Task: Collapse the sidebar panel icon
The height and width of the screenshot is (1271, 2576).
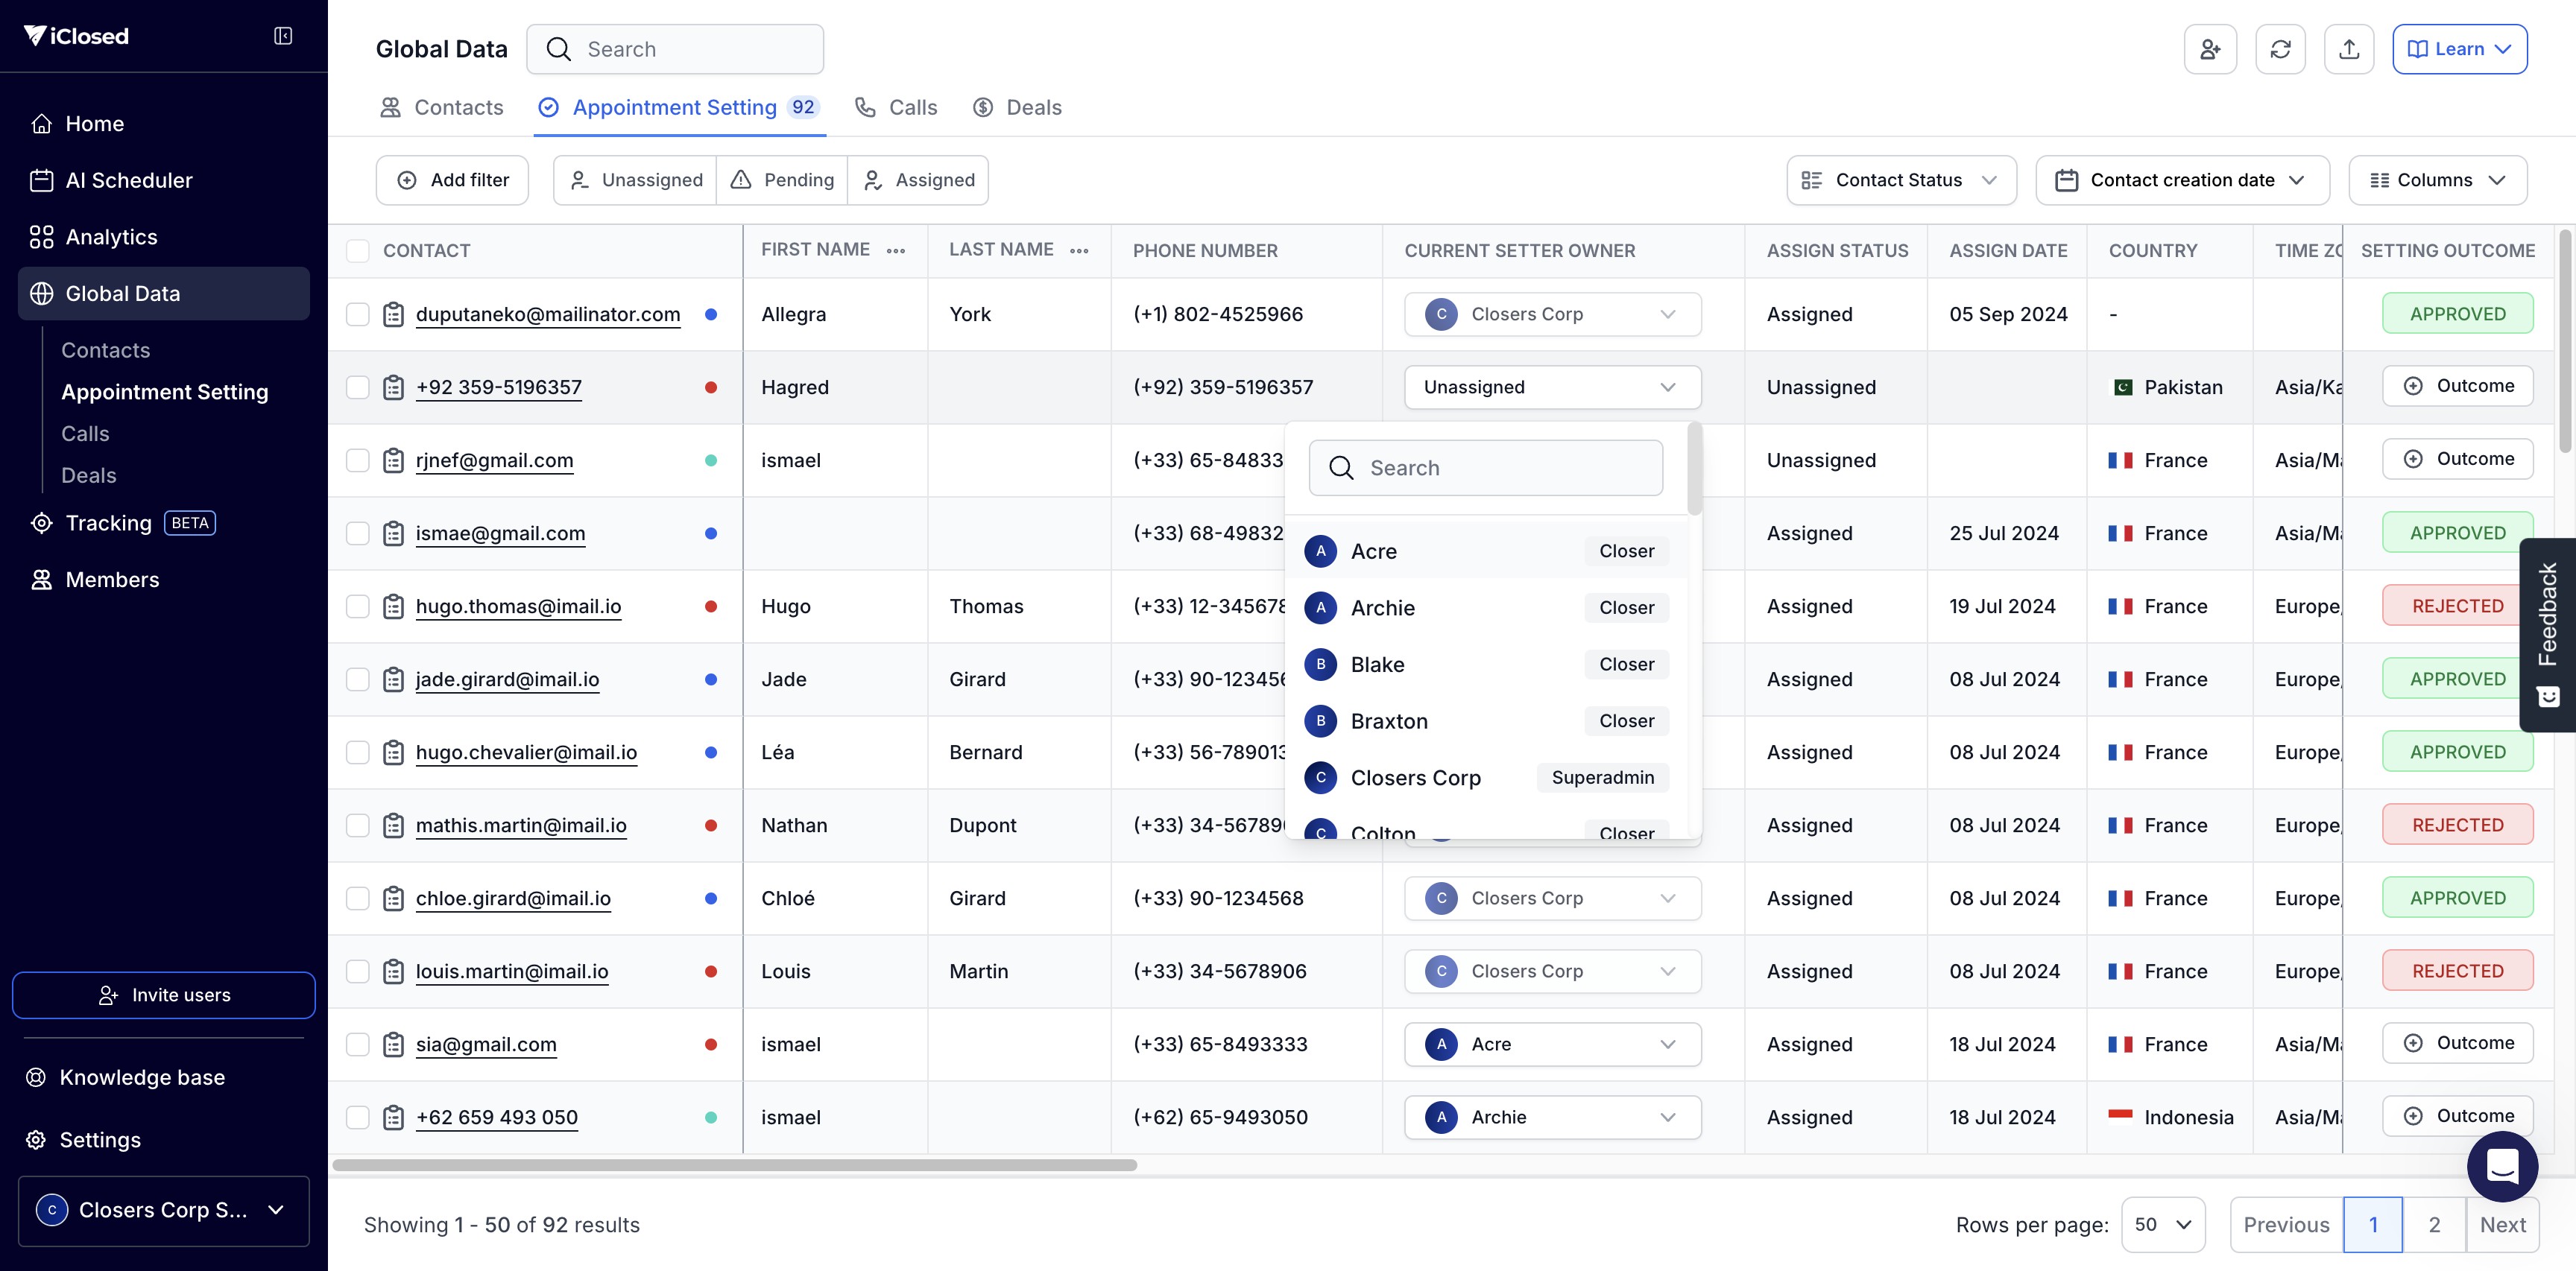Action: point(283,36)
